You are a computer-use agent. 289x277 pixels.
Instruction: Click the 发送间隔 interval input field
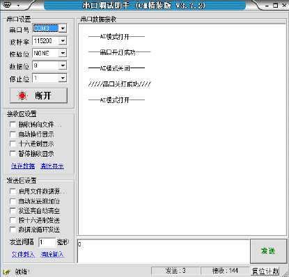pyautogui.click(x=47, y=242)
